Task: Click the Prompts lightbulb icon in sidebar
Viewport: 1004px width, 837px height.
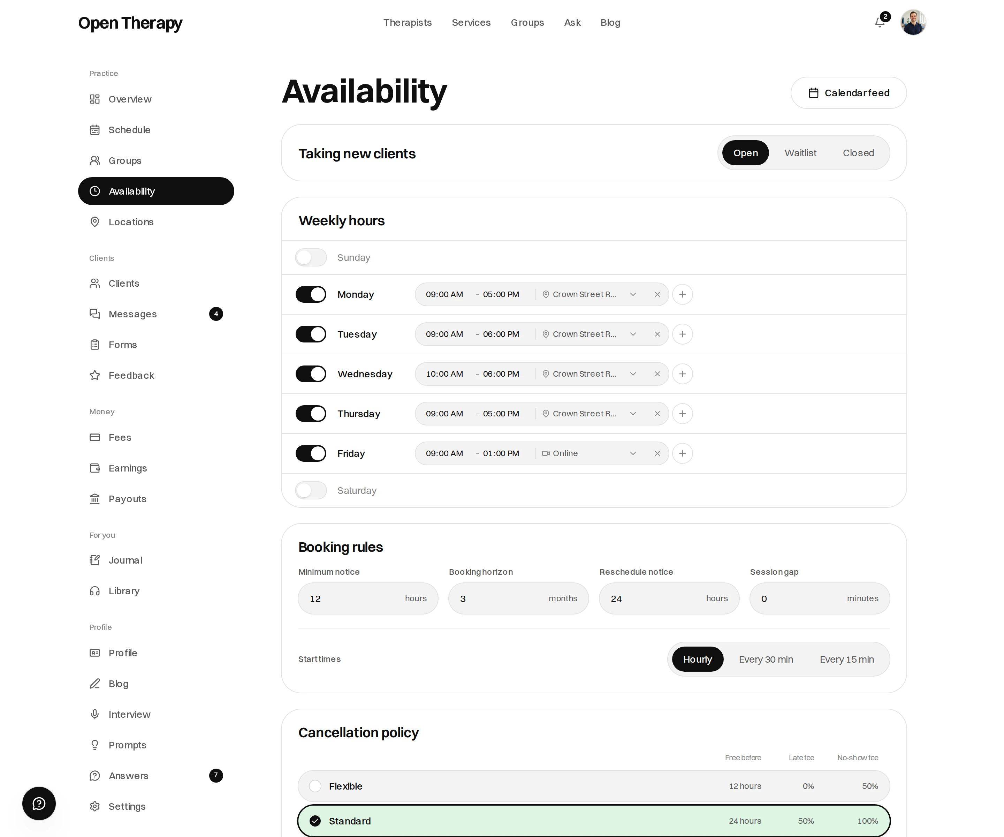Action: pyautogui.click(x=95, y=745)
